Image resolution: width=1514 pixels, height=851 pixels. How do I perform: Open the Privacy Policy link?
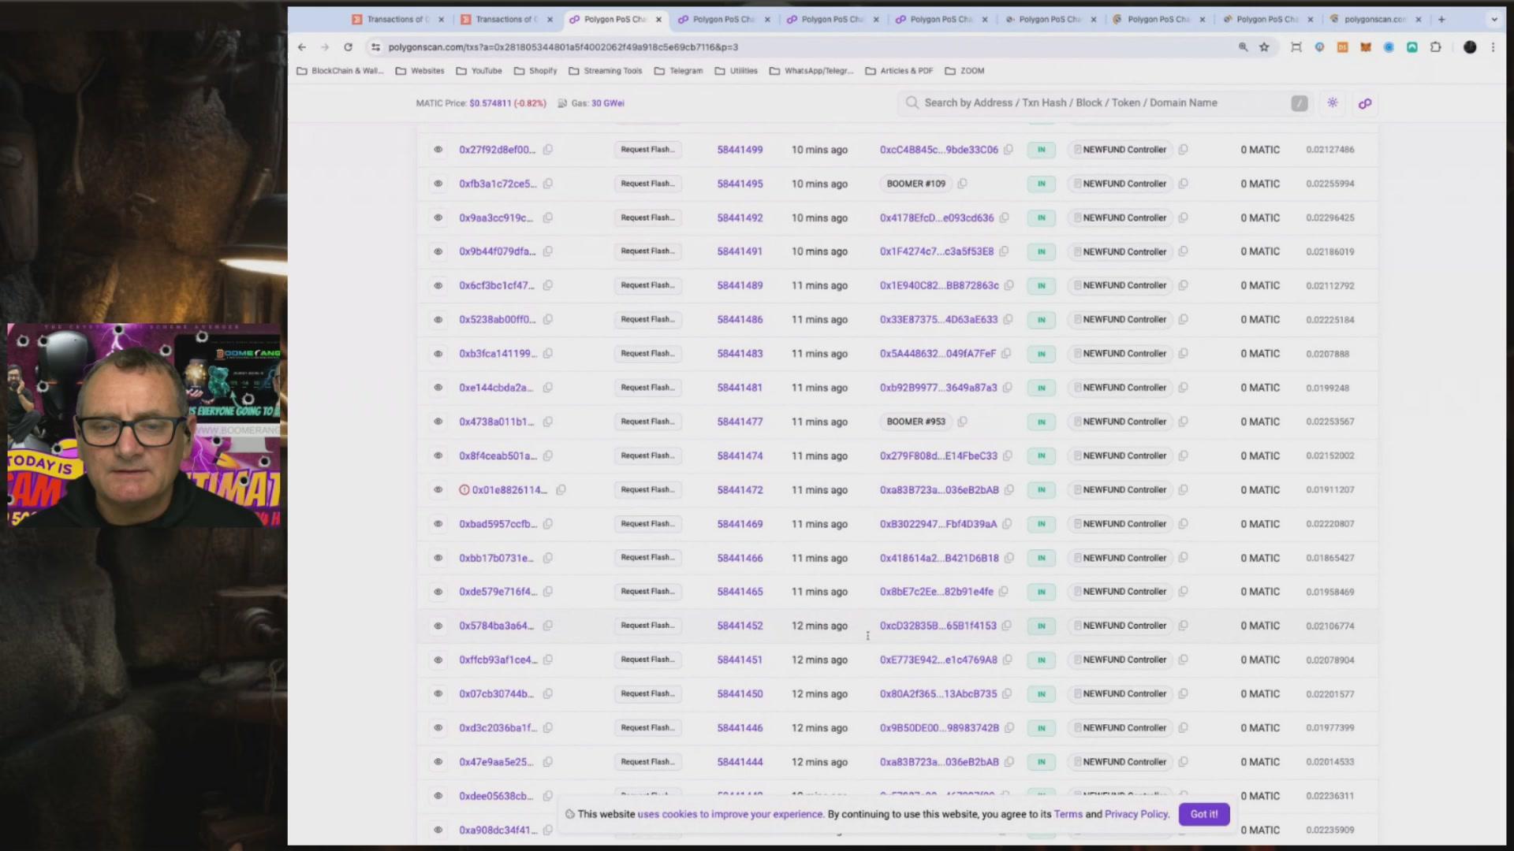coord(1135,814)
